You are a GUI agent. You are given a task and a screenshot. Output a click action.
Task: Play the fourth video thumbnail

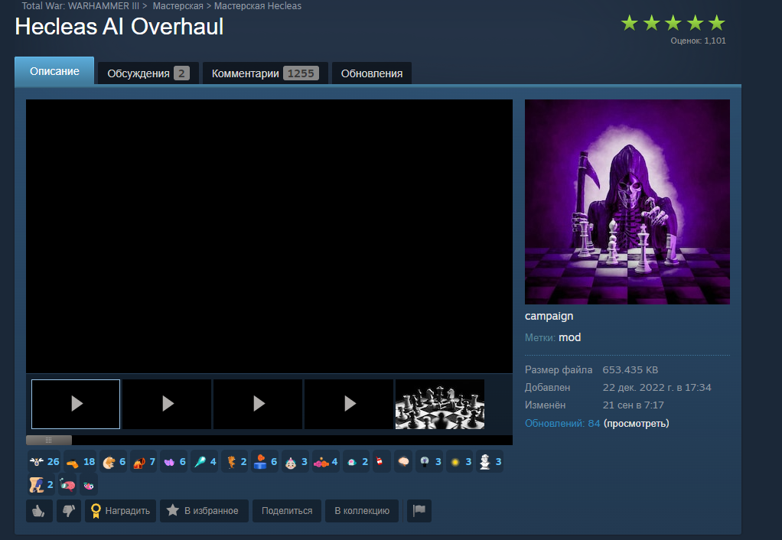(349, 404)
